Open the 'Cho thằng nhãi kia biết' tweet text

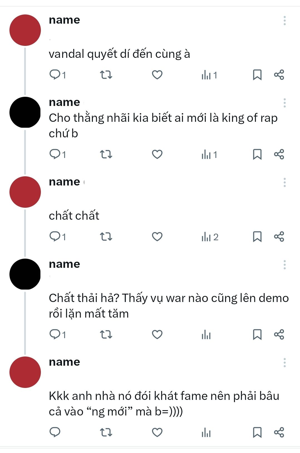click(x=163, y=126)
